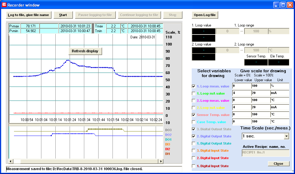Screen dimensions: 295x174
Task: Click the DI2 legend label
Action: coord(168,149)
